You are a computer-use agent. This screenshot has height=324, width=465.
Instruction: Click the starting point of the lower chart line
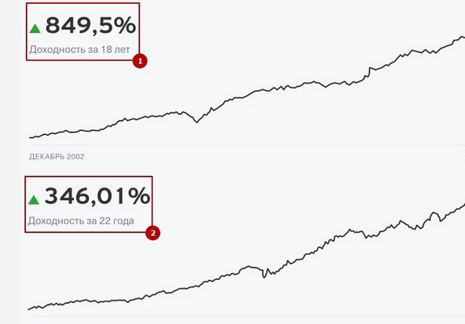point(29,309)
